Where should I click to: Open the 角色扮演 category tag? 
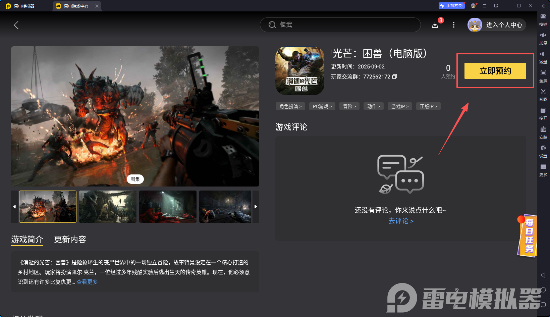point(290,106)
